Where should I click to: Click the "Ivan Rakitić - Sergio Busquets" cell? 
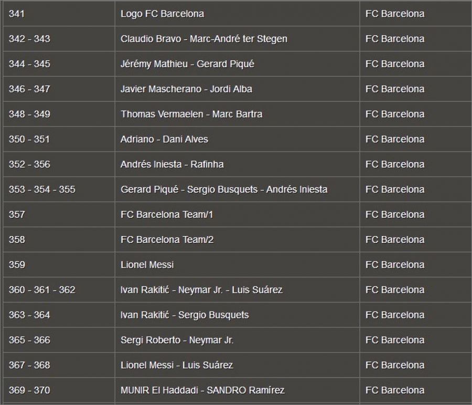185,315
